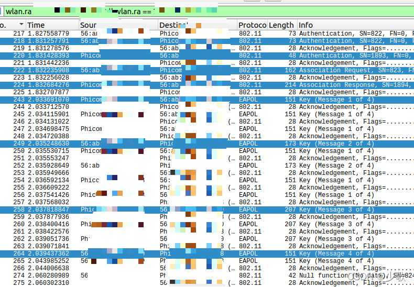
Task: Select packet 256 at time 2.037541426
Action: (207, 195)
